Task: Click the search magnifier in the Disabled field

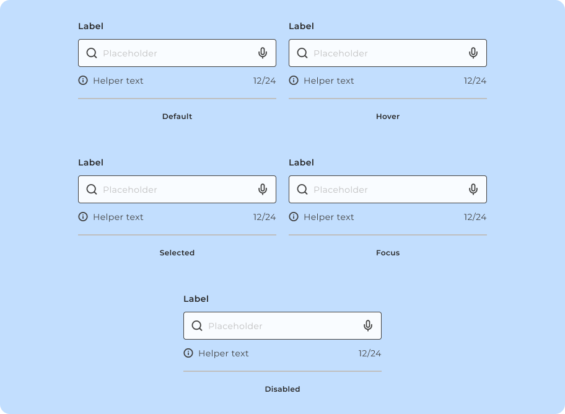Action: (x=197, y=326)
